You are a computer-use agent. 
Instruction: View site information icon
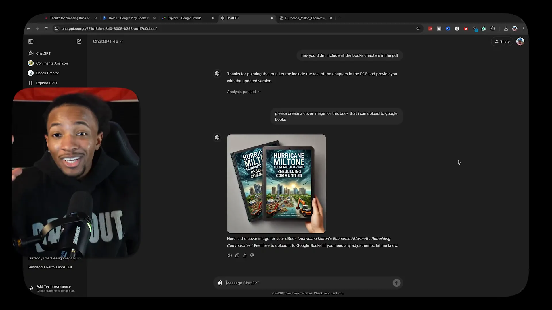tap(57, 29)
